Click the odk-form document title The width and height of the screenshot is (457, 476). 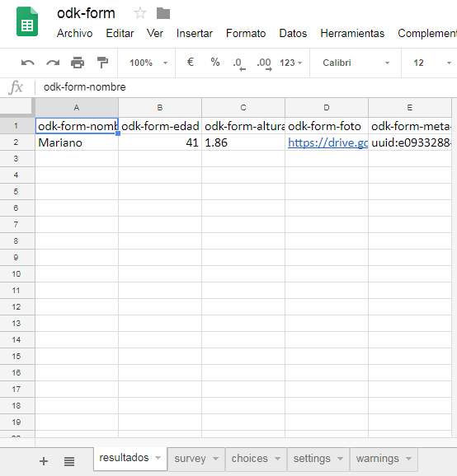(86, 13)
